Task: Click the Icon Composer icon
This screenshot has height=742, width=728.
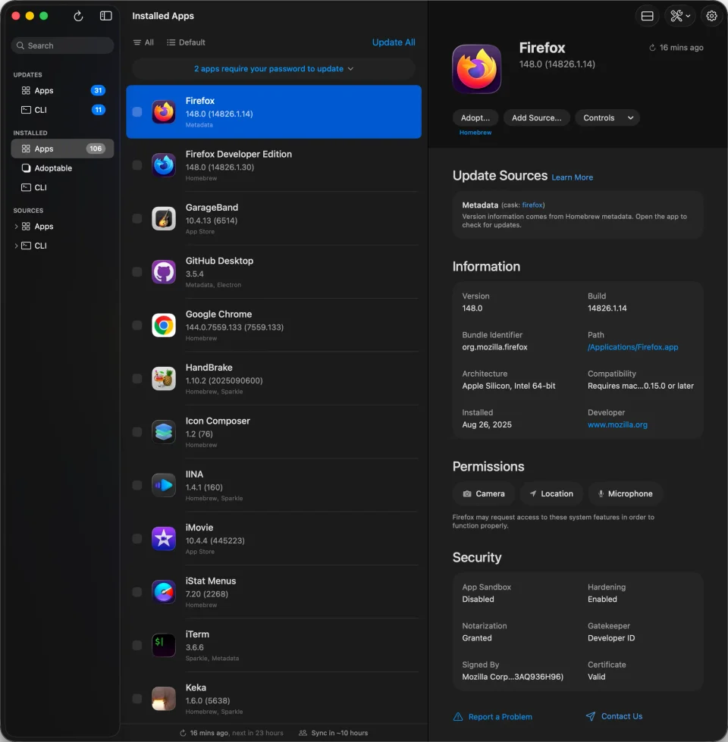Action: [164, 432]
